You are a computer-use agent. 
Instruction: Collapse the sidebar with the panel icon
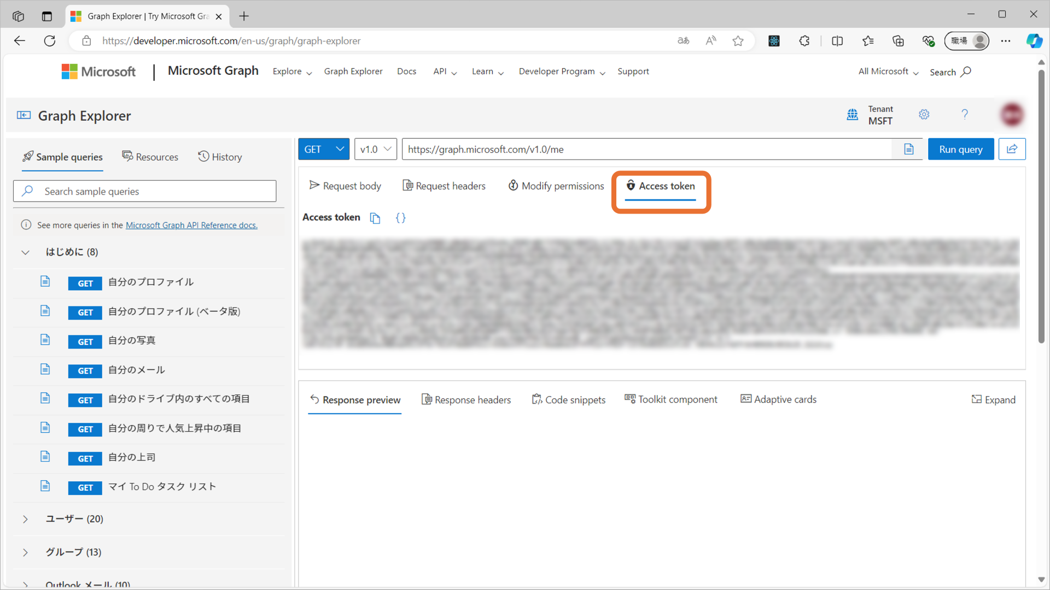coord(24,115)
